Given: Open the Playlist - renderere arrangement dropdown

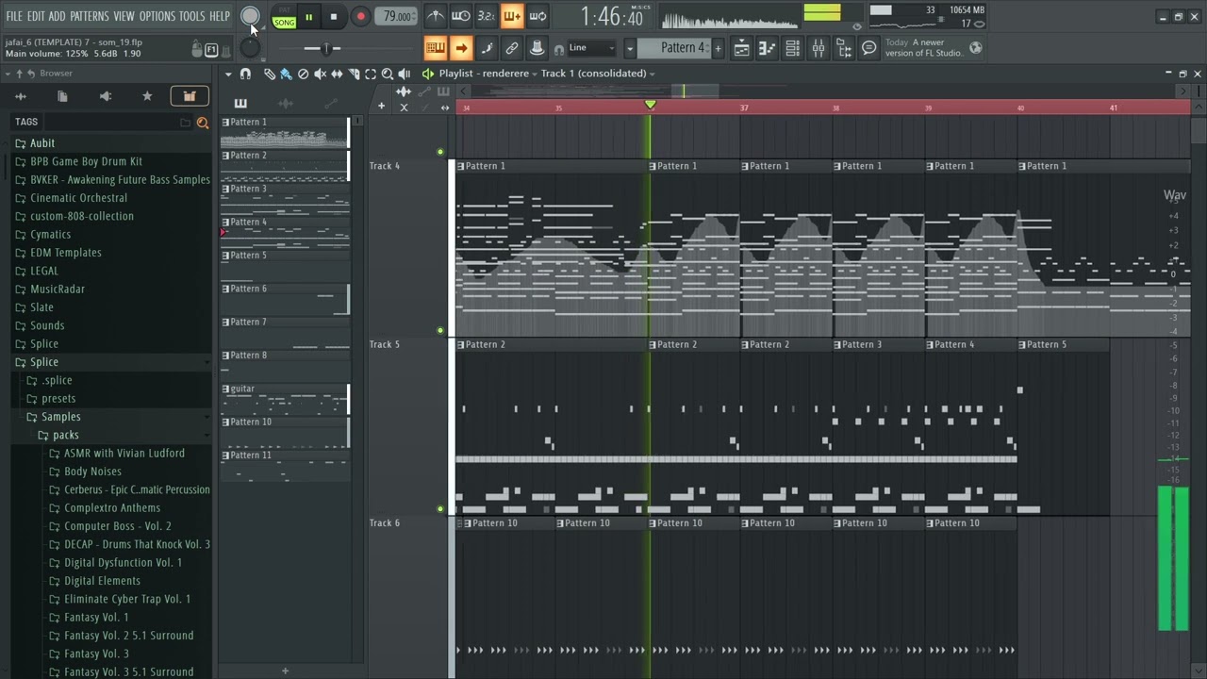Looking at the screenshot, I should (488, 74).
